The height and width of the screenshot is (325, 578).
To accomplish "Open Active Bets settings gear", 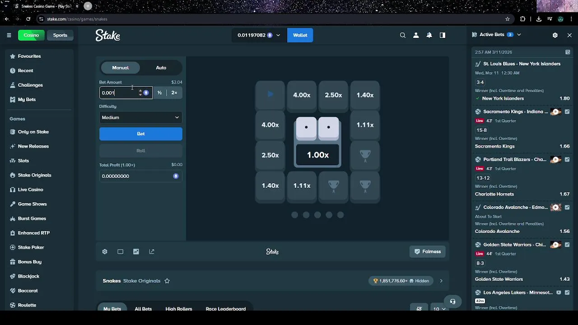I will point(555,35).
